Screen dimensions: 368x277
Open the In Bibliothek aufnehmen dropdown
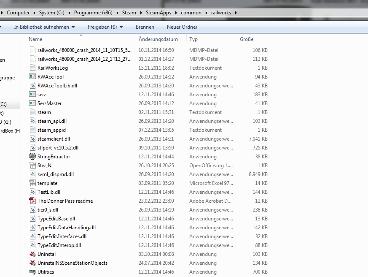[44, 27]
